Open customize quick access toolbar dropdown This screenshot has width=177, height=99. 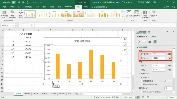click(41, 2)
